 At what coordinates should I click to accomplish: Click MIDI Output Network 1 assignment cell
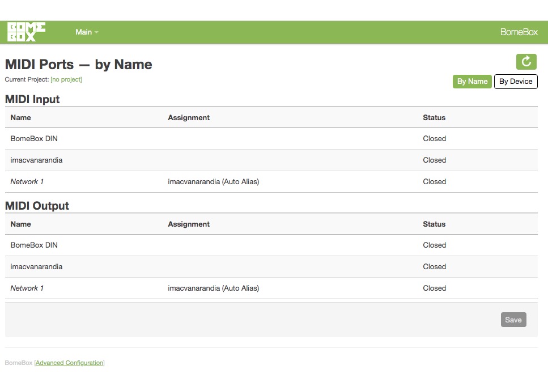pyautogui.click(x=213, y=288)
